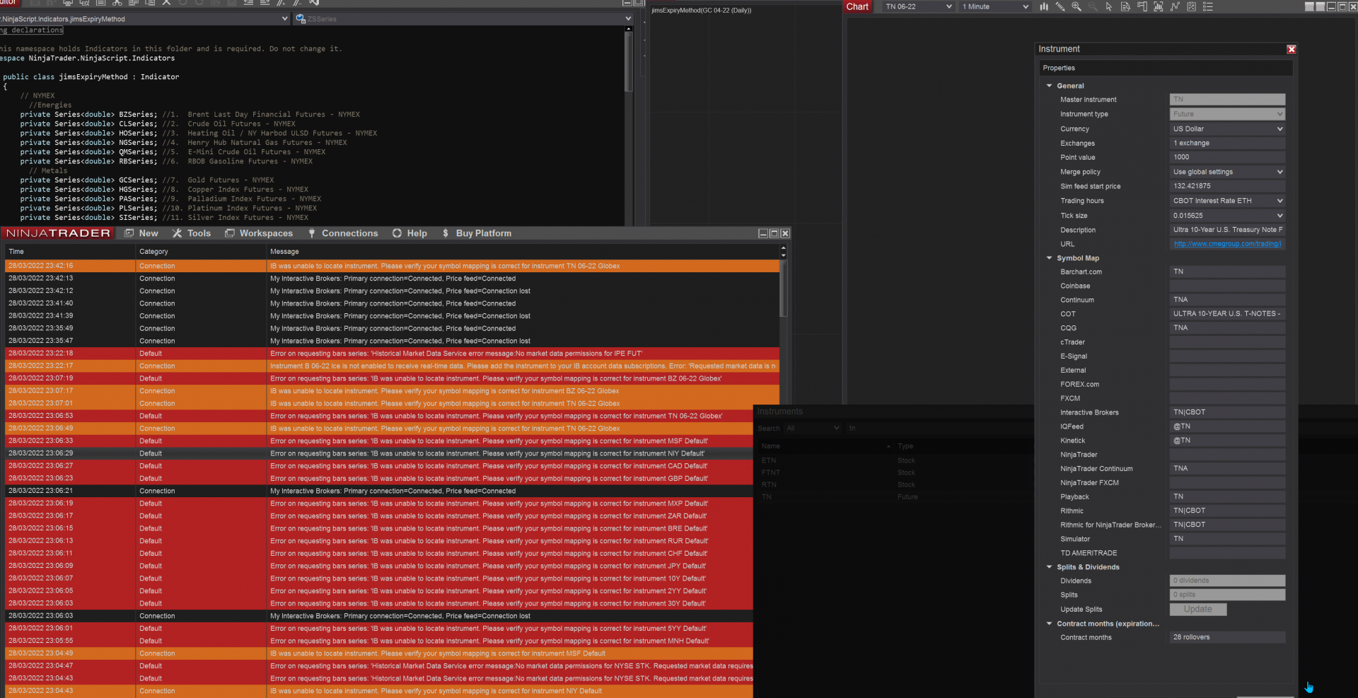Open the chart bar type selector icon

click(x=1044, y=6)
